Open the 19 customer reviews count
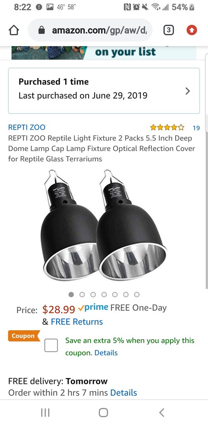 (196, 127)
